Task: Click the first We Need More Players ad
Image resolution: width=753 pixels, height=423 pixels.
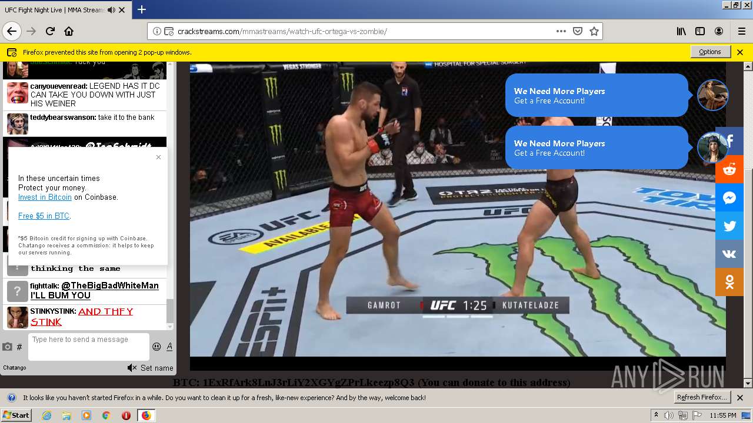Action: pyautogui.click(x=597, y=95)
